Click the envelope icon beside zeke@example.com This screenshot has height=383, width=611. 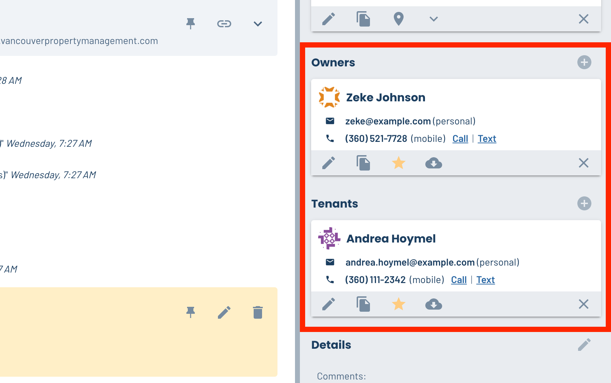click(330, 121)
